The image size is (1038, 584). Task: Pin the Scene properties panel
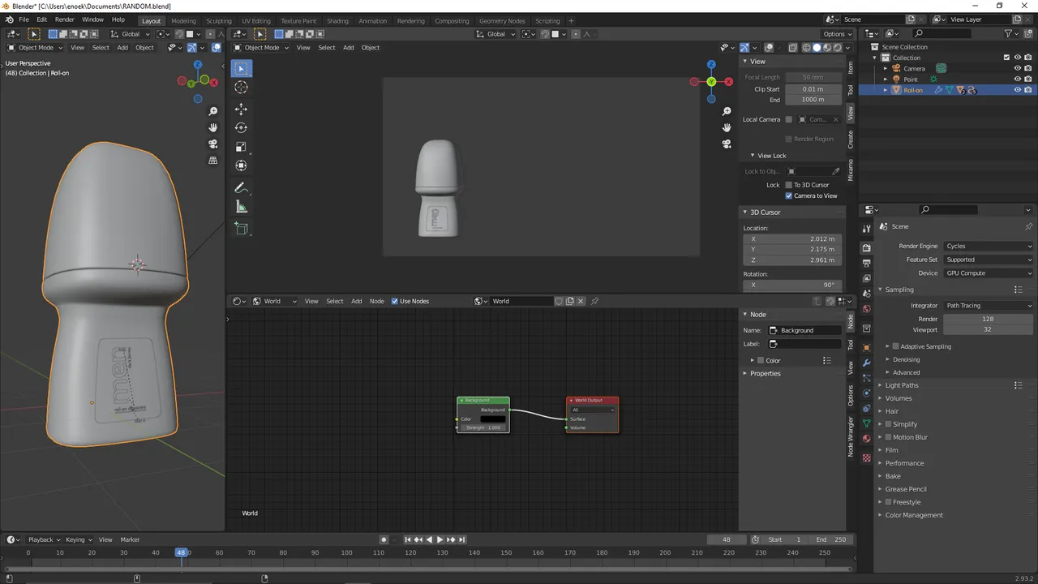pos(1028,226)
